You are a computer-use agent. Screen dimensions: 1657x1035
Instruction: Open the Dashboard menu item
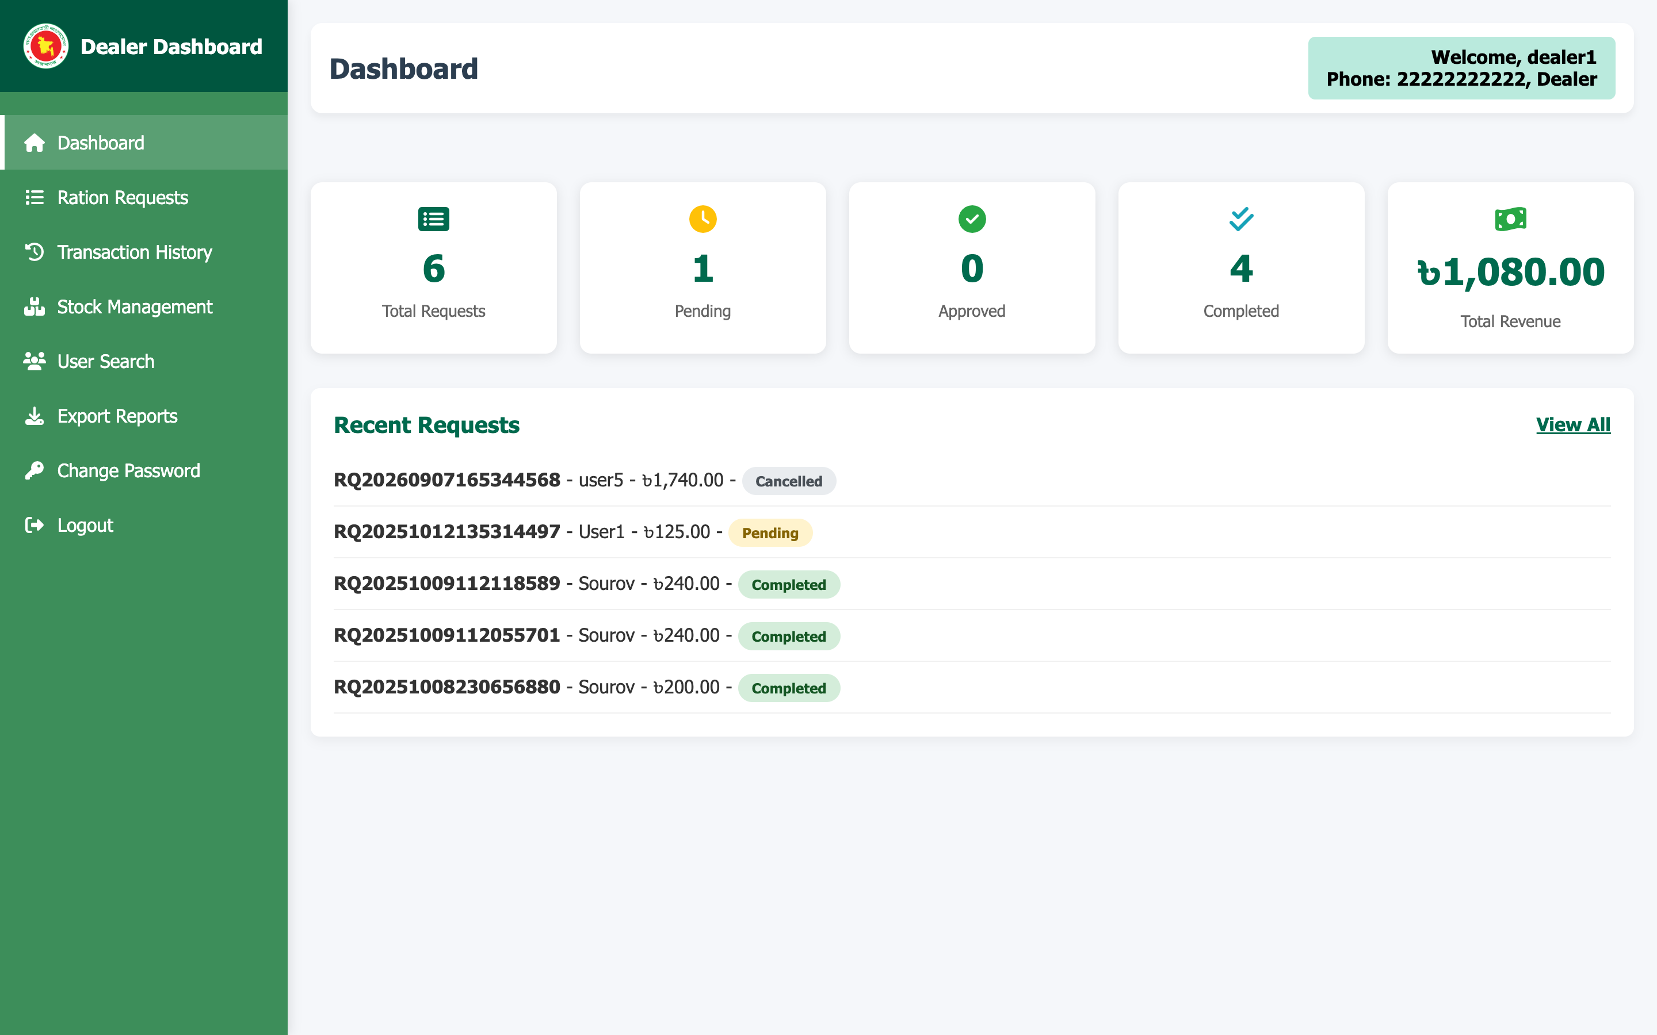click(x=144, y=143)
